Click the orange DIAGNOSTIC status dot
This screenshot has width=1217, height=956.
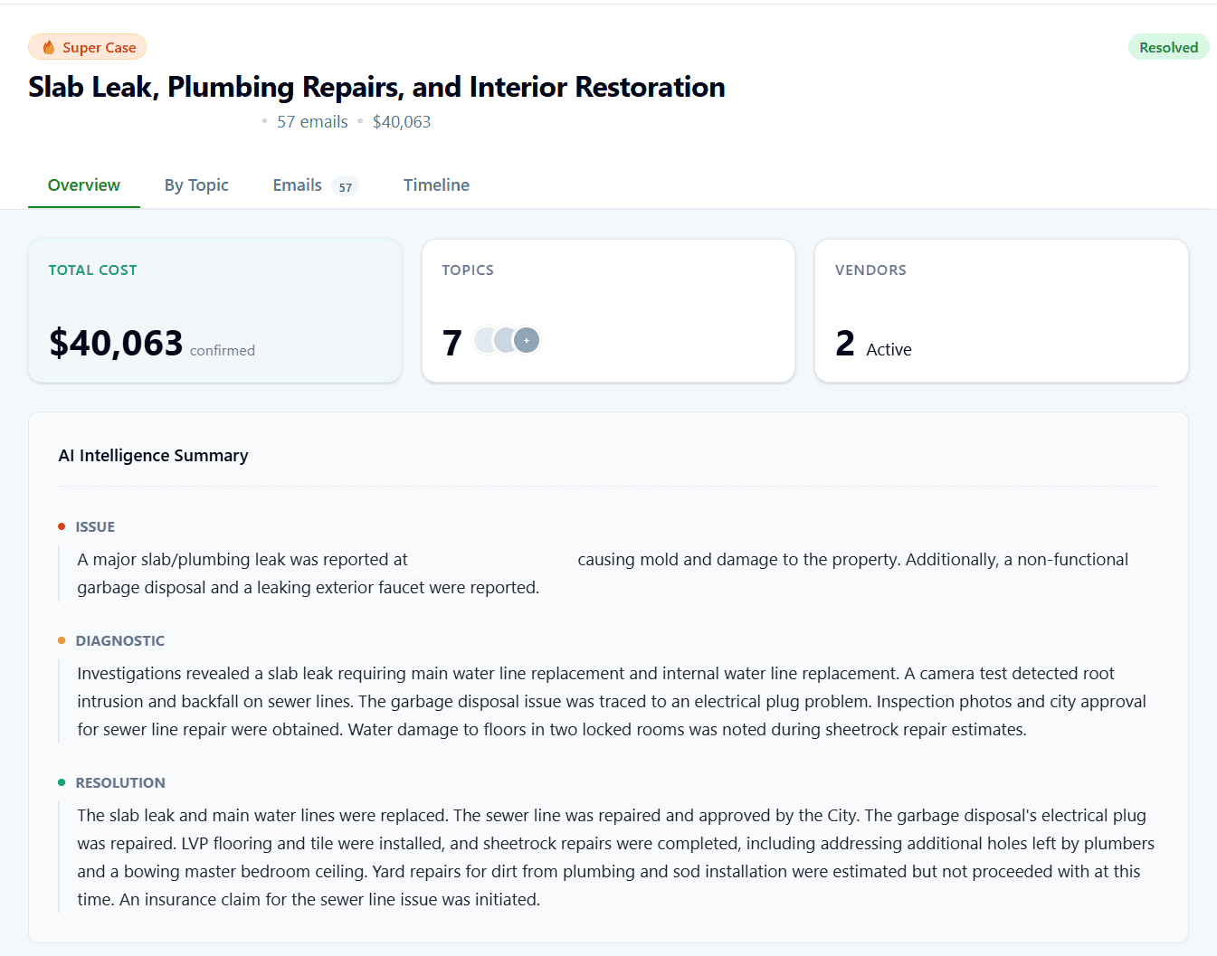point(61,639)
